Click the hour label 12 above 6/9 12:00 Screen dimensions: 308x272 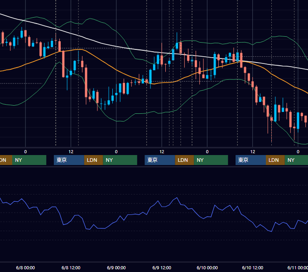[162, 152]
